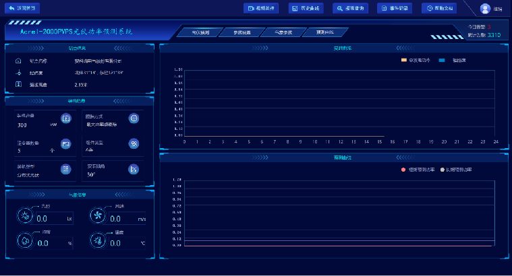This screenshot has height=276, width=512.
Task: Go back using the return home button
Action: [22, 8]
